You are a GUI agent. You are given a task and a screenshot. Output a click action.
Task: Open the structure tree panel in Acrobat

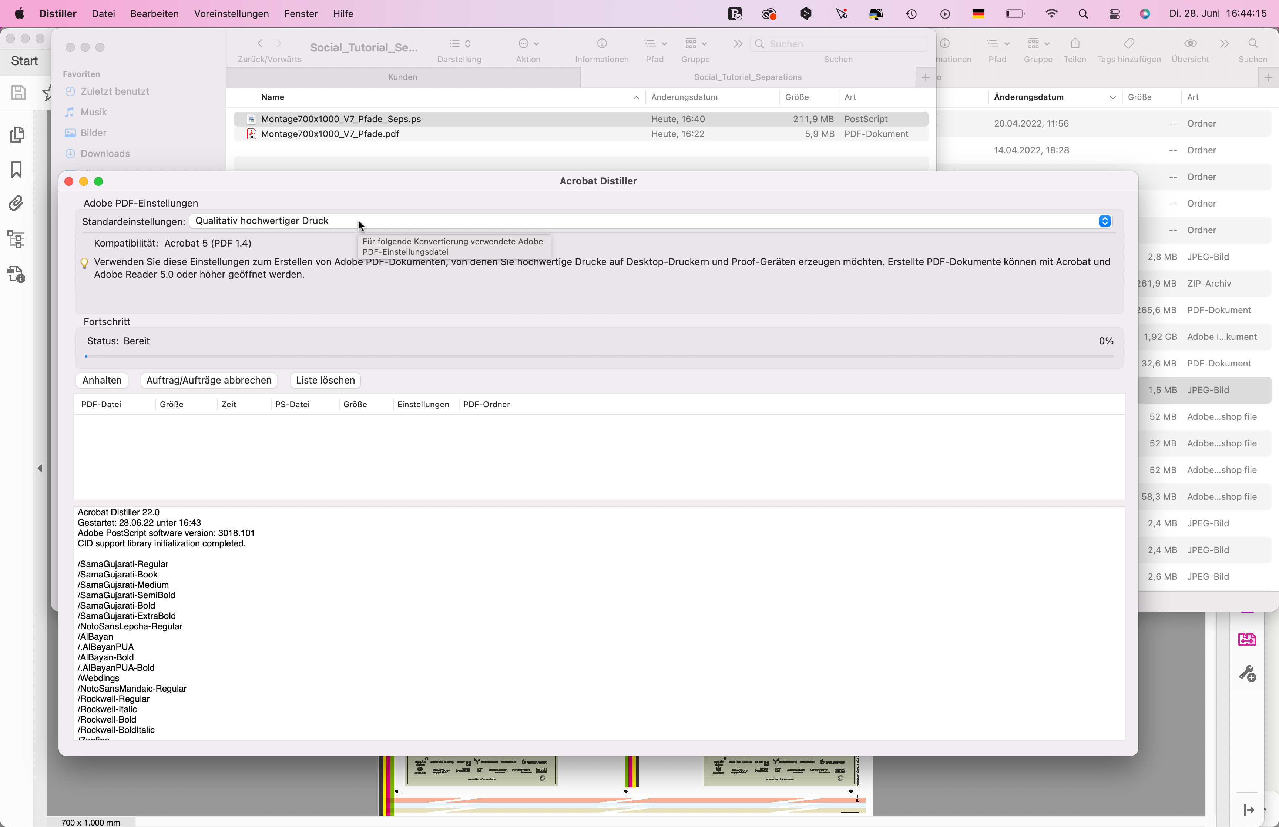tap(16, 239)
